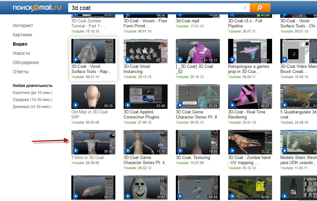317x201 pixels.
Task: Click the Old Man in 3D Coat head thumbnail
Action: 93,97
